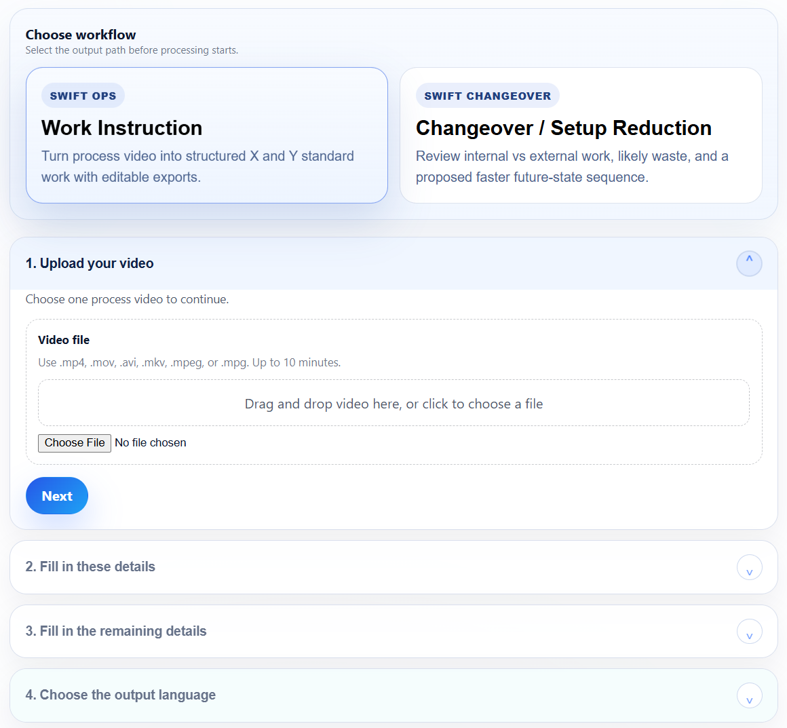Viewport: 787px width, 728px height.
Task: Click the Next button
Action: coord(56,495)
